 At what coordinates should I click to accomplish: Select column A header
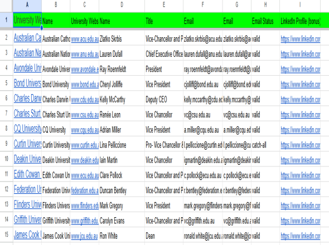[27, 6]
